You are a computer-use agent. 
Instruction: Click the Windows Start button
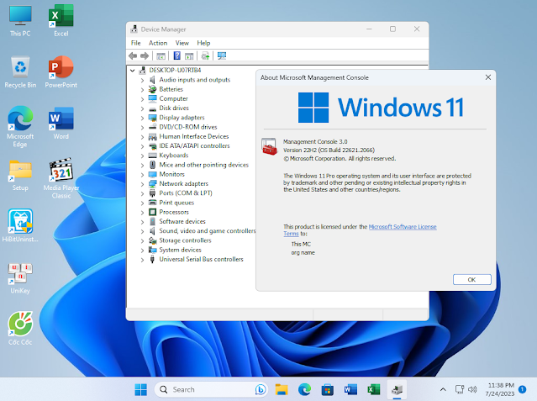tap(140, 390)
